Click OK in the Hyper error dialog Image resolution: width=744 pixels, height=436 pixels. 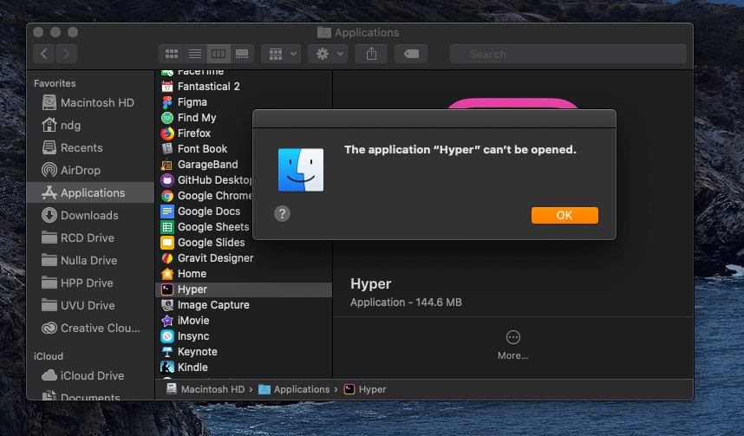[565, 215]
